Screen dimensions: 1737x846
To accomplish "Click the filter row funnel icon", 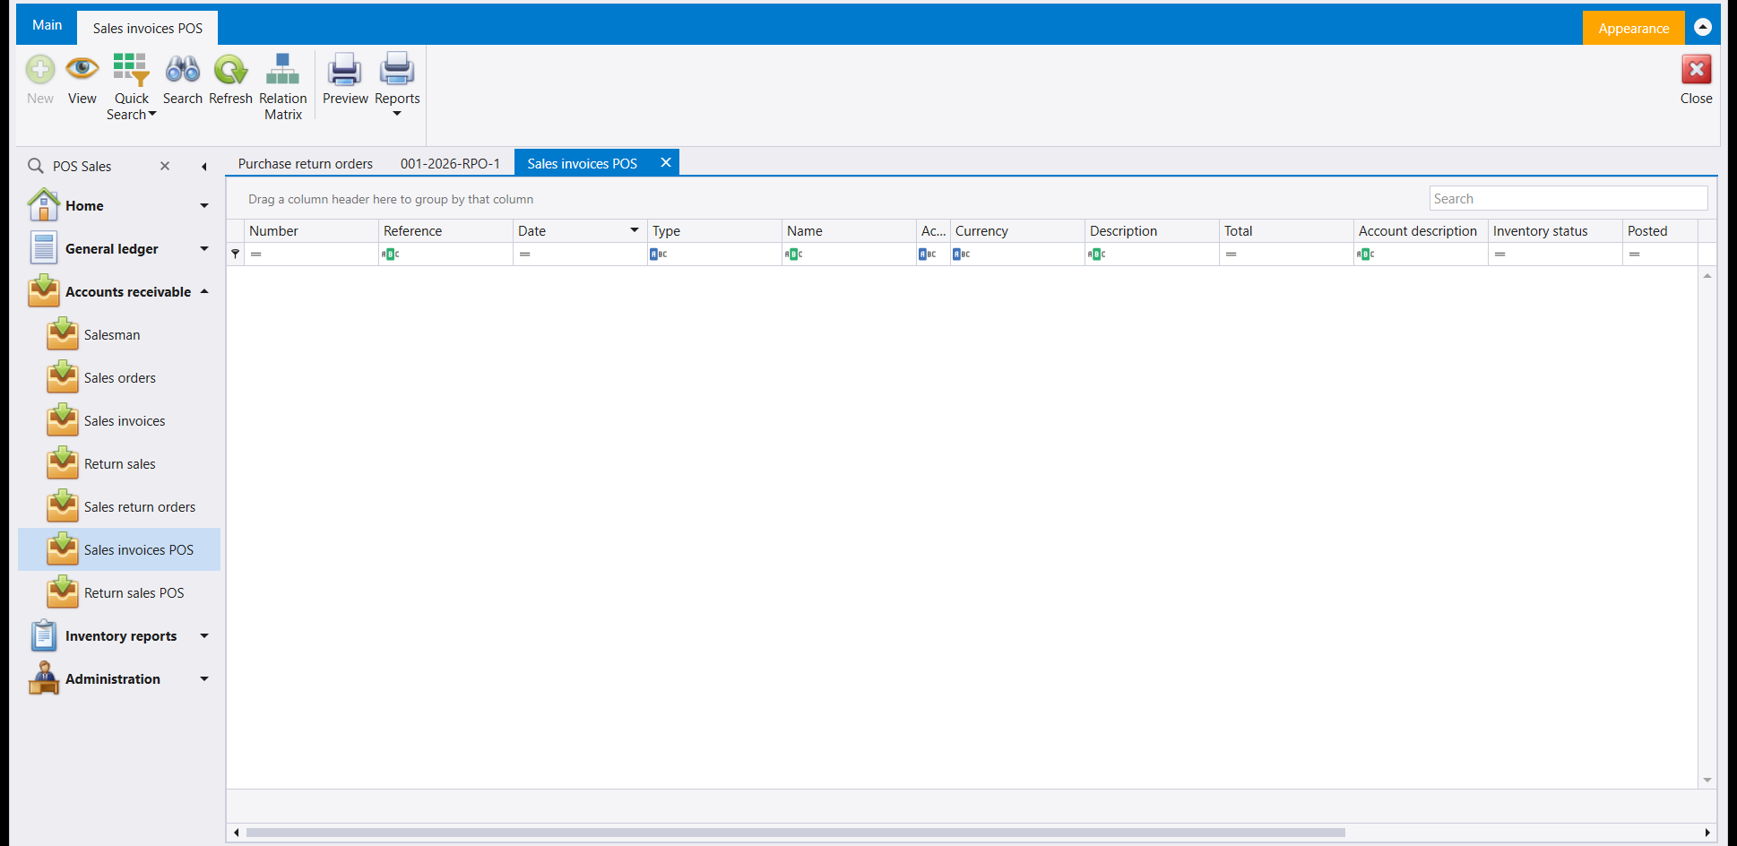I will [235, 255].
